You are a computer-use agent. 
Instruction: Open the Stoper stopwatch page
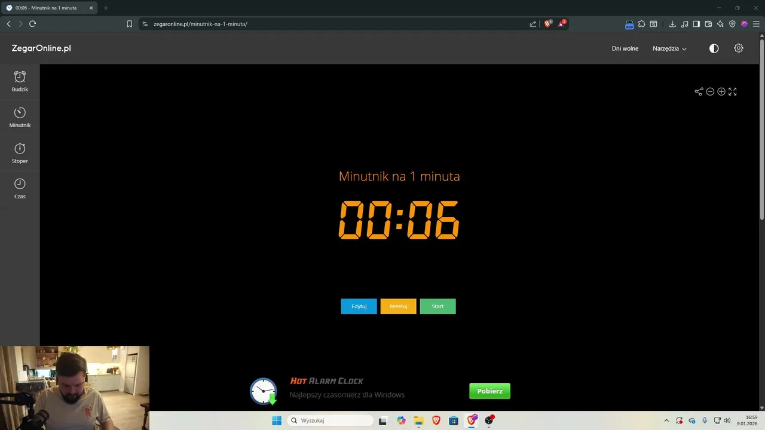[20, 153]
